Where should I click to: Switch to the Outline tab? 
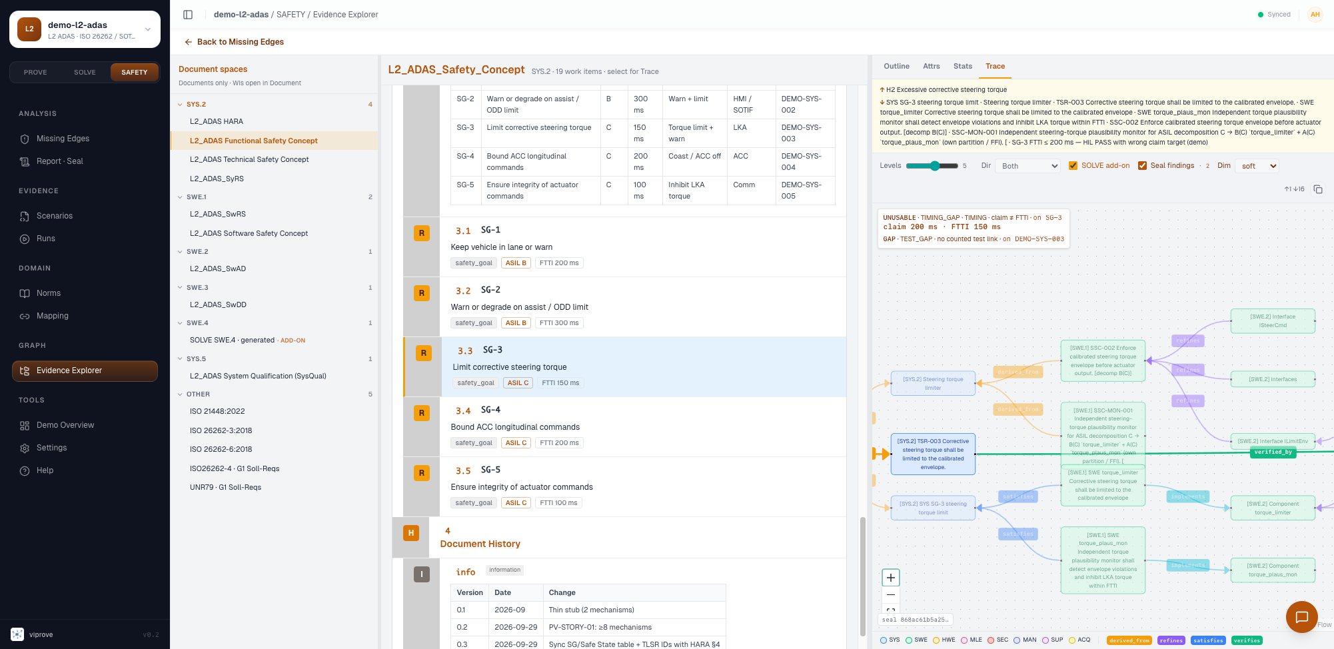[896, 66]
